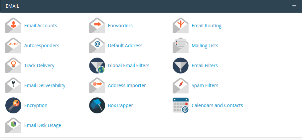Screen dimensions: 302x140
Task: Open the Calendars and Contacts calendar icon
Action: pos(181,105)
